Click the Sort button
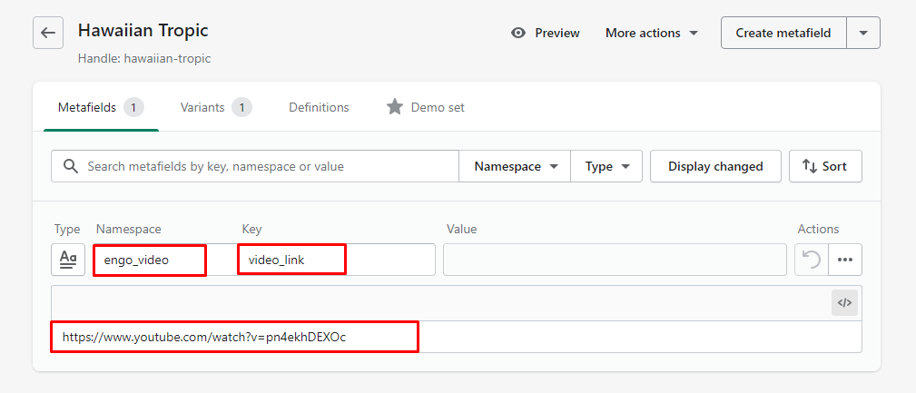The image size is (916, 393). [x=824, y=167]
